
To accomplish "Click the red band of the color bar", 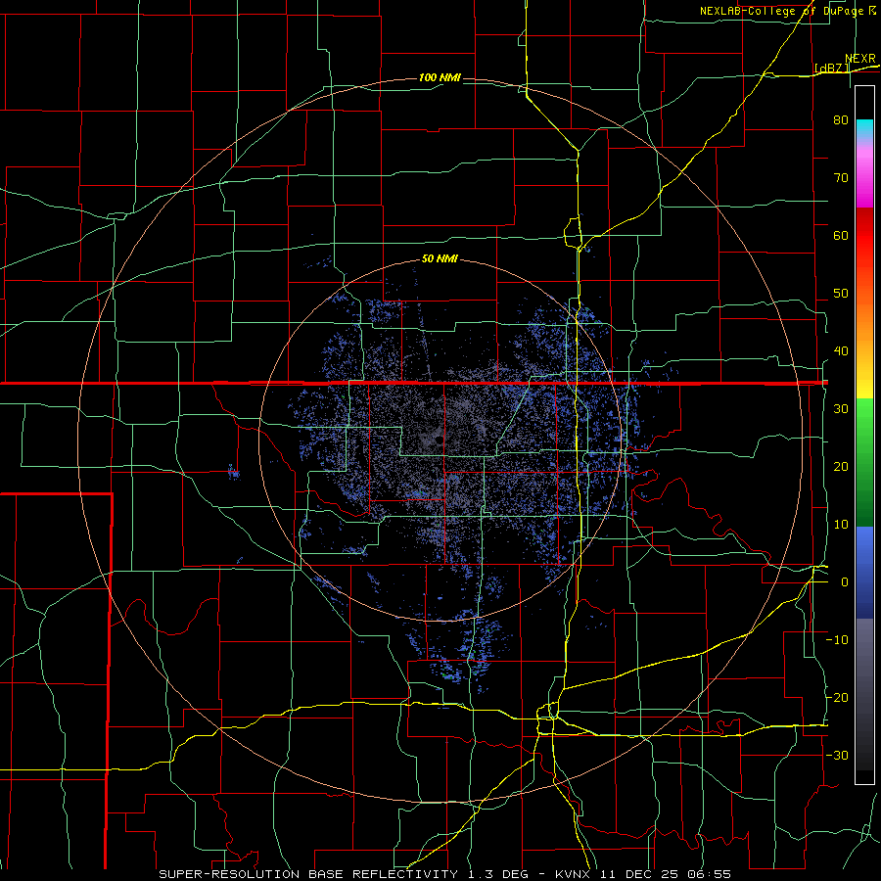I will (864, 236).
